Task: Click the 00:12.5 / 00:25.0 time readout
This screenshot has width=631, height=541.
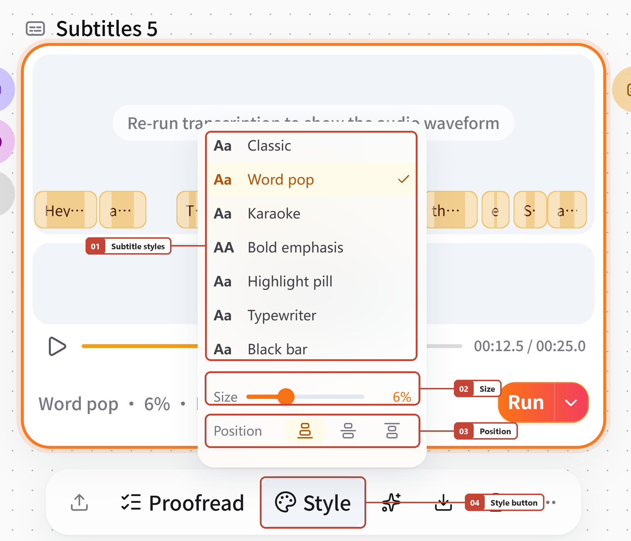Action: [530, 346]
